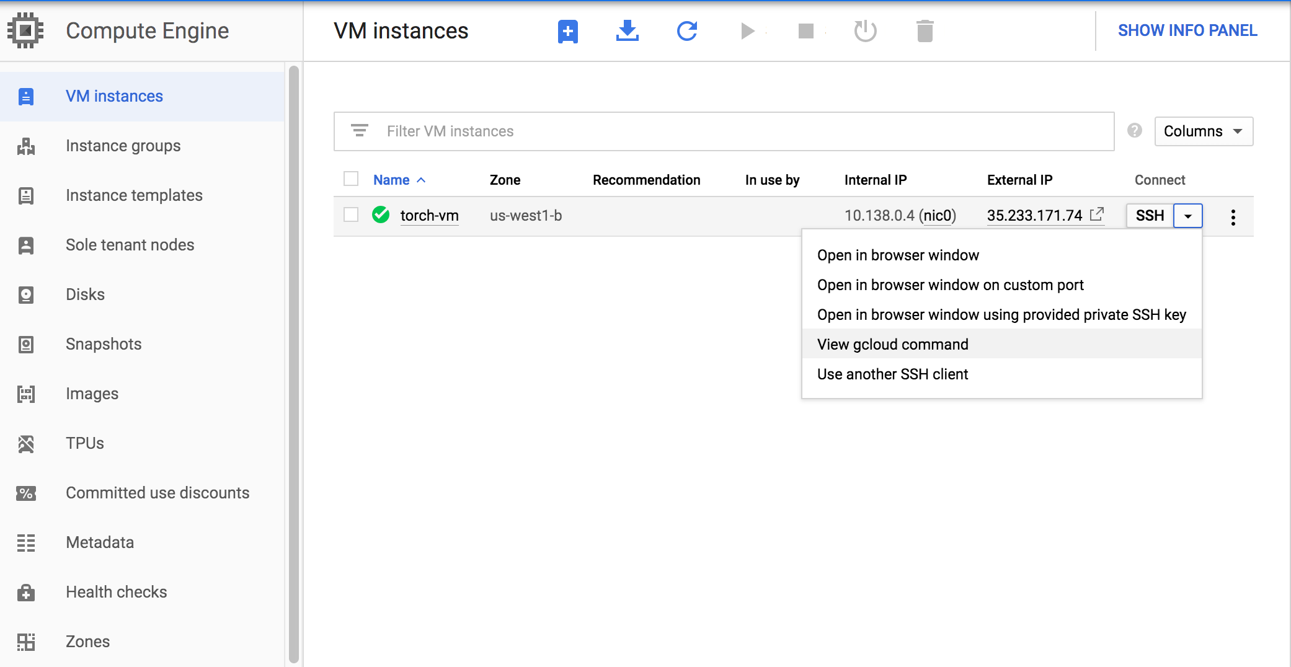
Task: Click the Reset power icon
Action: click(x=865, y=30)
